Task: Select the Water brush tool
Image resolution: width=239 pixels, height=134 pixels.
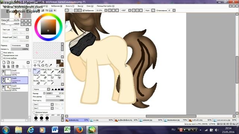Action: (58, 71)
